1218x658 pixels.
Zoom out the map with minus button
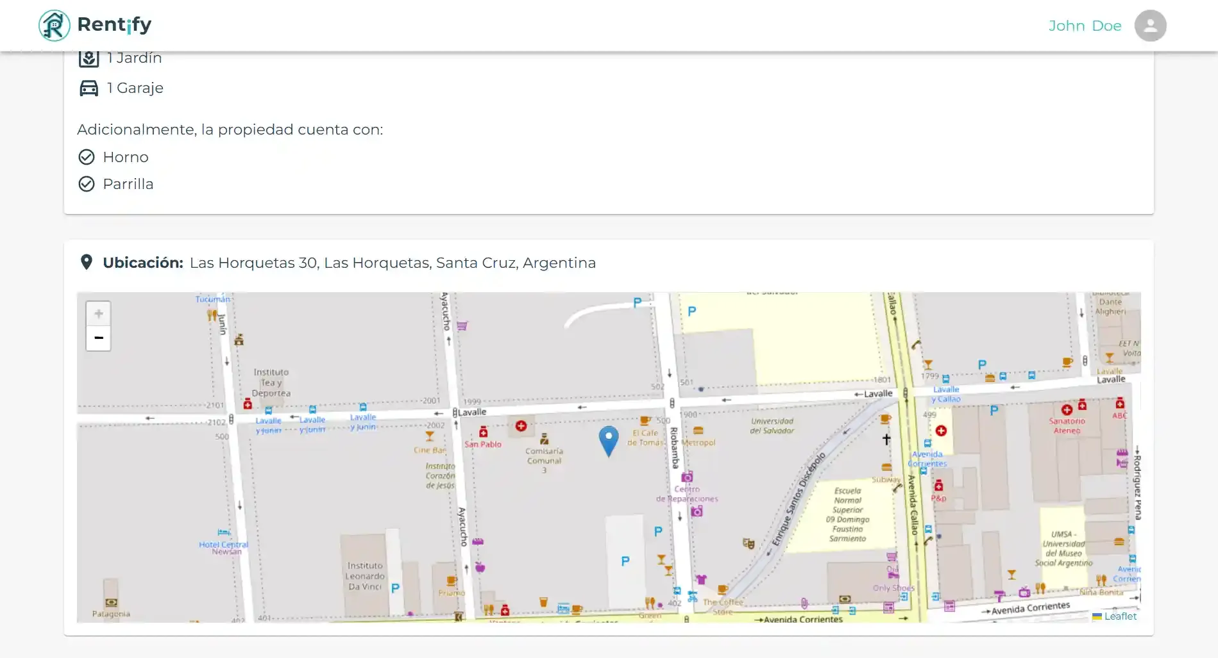point(98,338)
